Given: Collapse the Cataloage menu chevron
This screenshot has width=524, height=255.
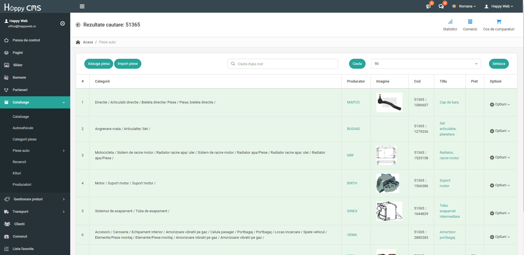Looking at the screenshot, I should pyautogui.click(x=64, y=102).
